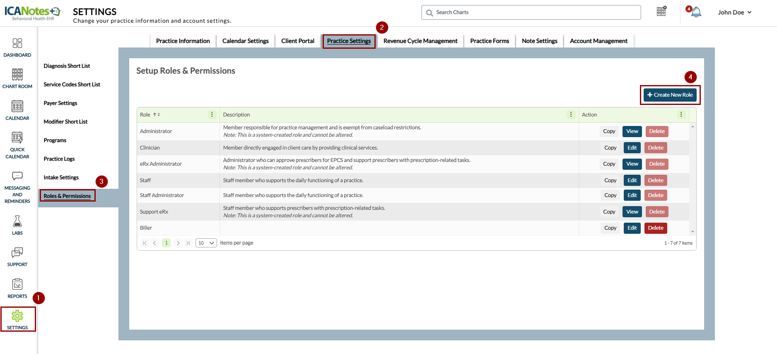Click the Support chat icon

[x=17, y=253]
